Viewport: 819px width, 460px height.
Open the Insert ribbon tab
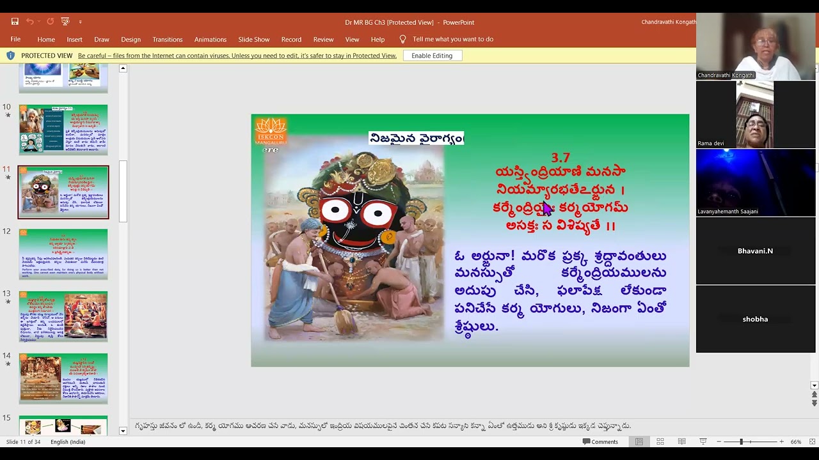pos(74,39)
